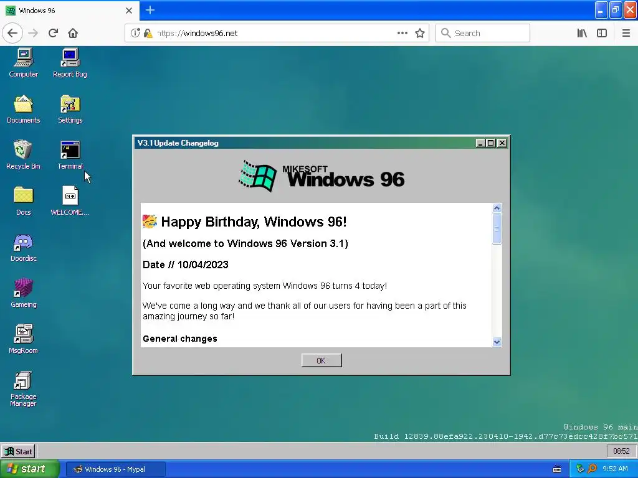Open the Package Manager icon
Image resolution: width=638 pixels, height=478 pixels.
[x=23, y=389]
